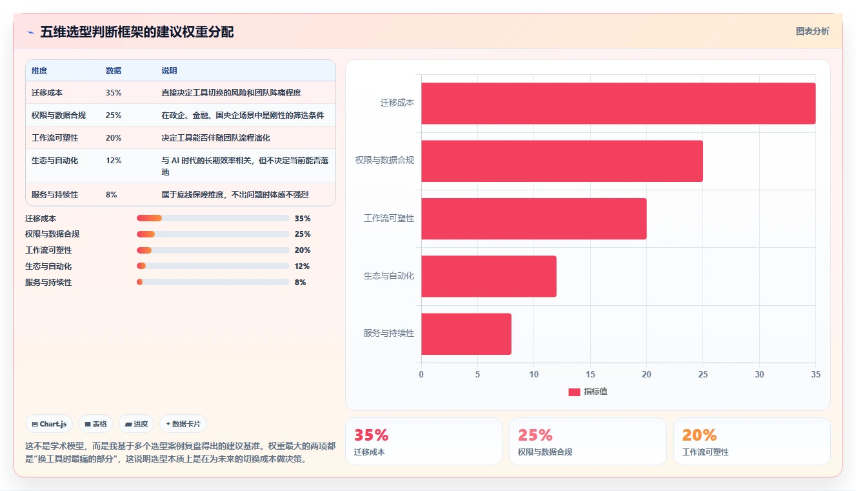Click the 8% label beside progress bar

300,283
